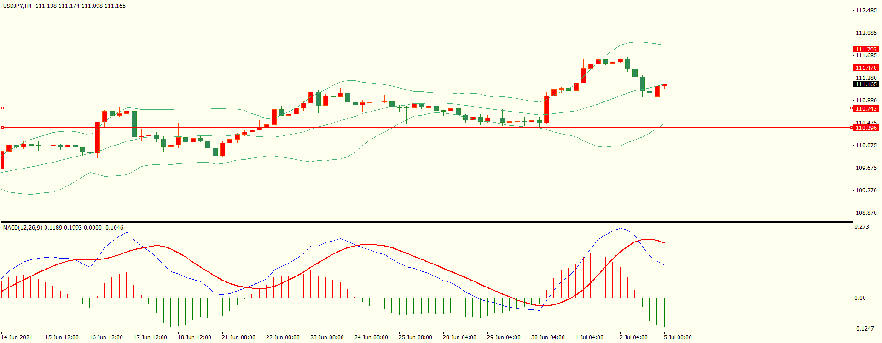Click the 109.270 price axis label
The width and height of the screenshot is (882, 343).
point(866,191)
